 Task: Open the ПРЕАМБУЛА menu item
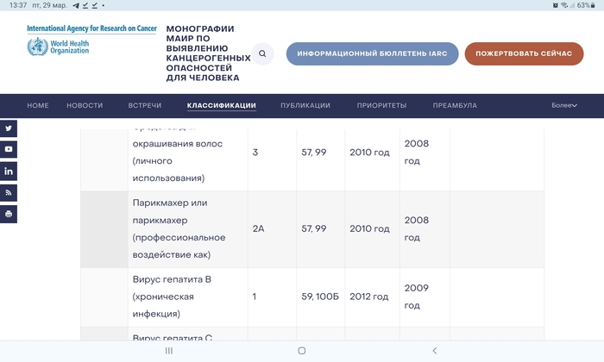[x=455, y=105]
